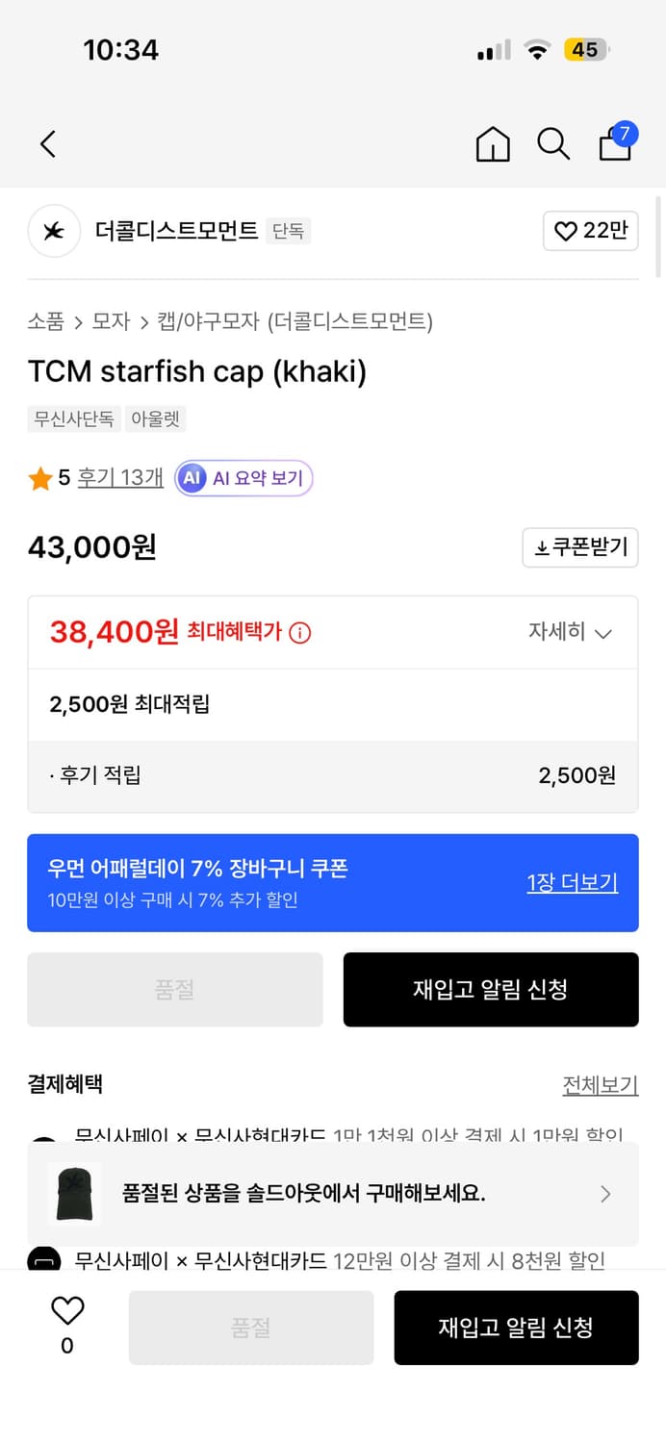This screenshot has height=1443, width=666.
Task: Open the 더콜디스트모먼트 brand logo
Action: tap(54, 231)
